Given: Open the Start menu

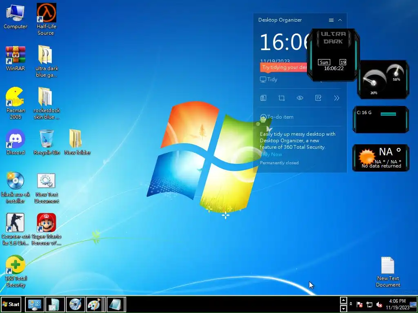Looking at the screenshot, I should (11, 304).
